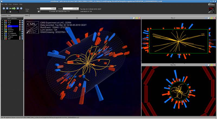Open Vertices collection info icon
This screenshot has width=217, height=119.
(22, 32)
